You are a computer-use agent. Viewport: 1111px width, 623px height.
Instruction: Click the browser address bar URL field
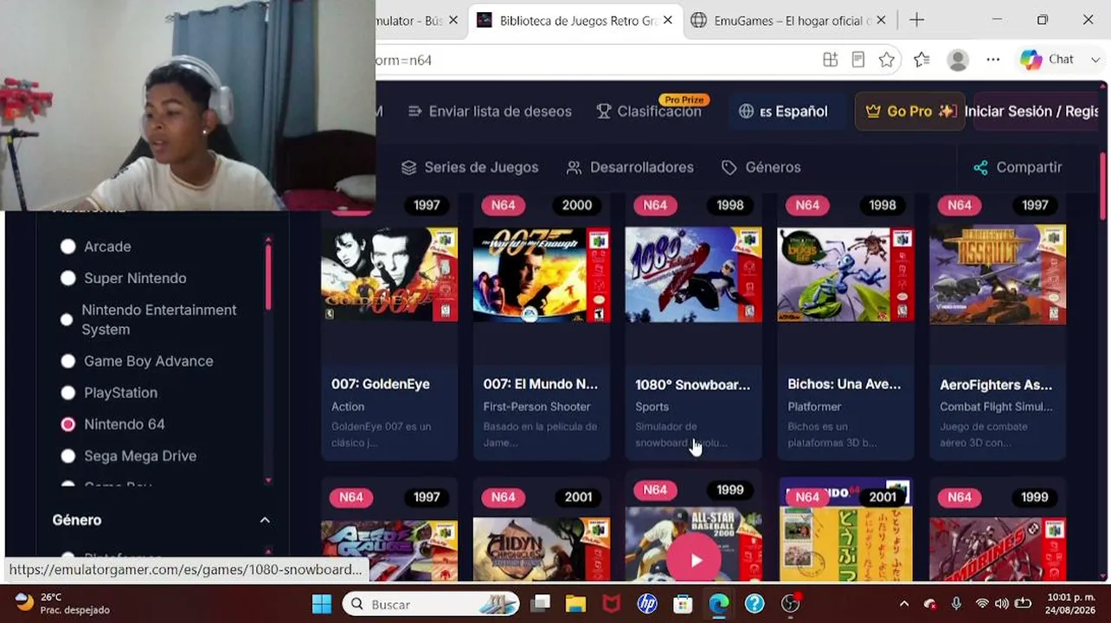597,60
